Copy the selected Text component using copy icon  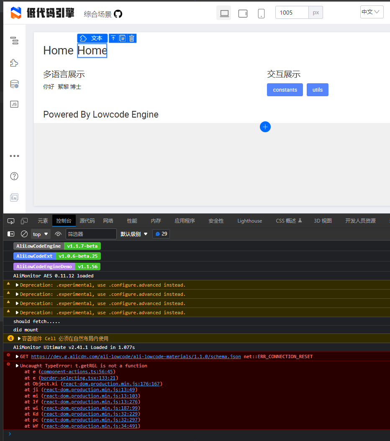(122, 38)
